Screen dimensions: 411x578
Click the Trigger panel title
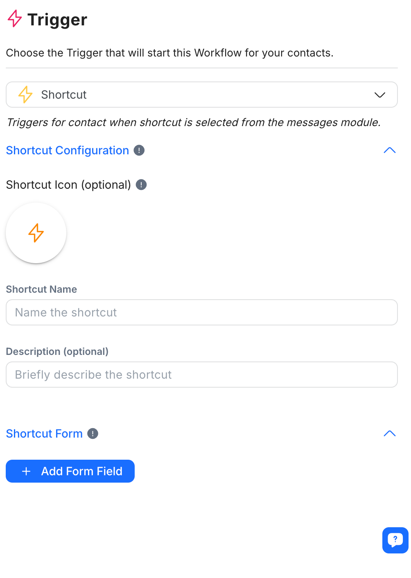[x=57, y=20]
